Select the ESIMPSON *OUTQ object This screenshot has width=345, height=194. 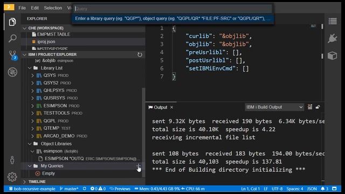tap(89, 158)
